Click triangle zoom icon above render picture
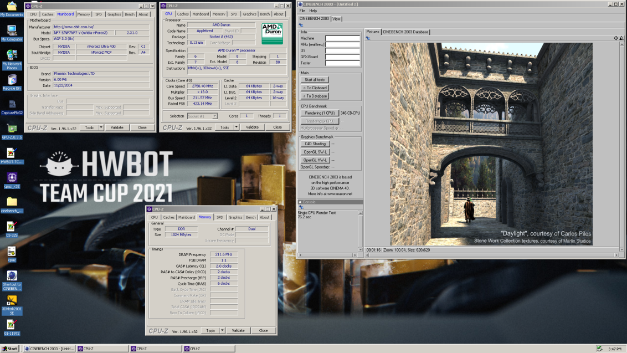627x353 pixels. (621, 38)
